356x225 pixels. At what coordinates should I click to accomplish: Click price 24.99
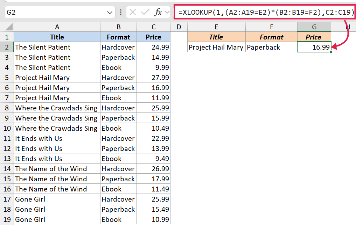(153, 47)
